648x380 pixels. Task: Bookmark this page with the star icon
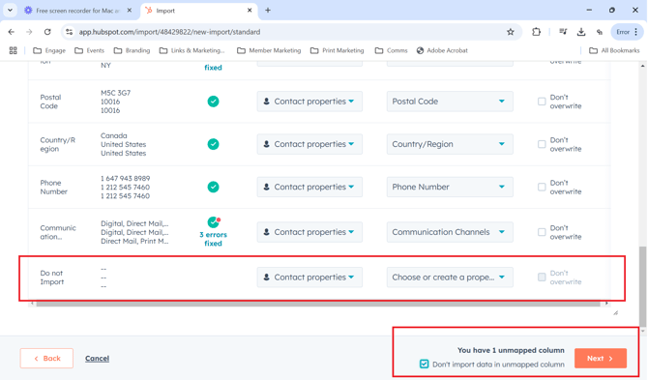coord(511,32)
